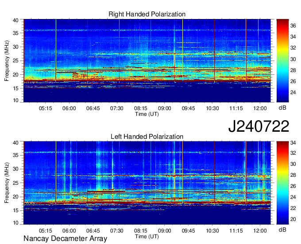This screenshot has width=301, height=244.
Task: Click the 09:45 tick on the Left Handed time axis
Action: coord(188,231)
